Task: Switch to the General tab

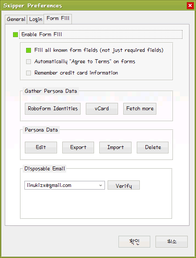Action: [x=16, y=19]
